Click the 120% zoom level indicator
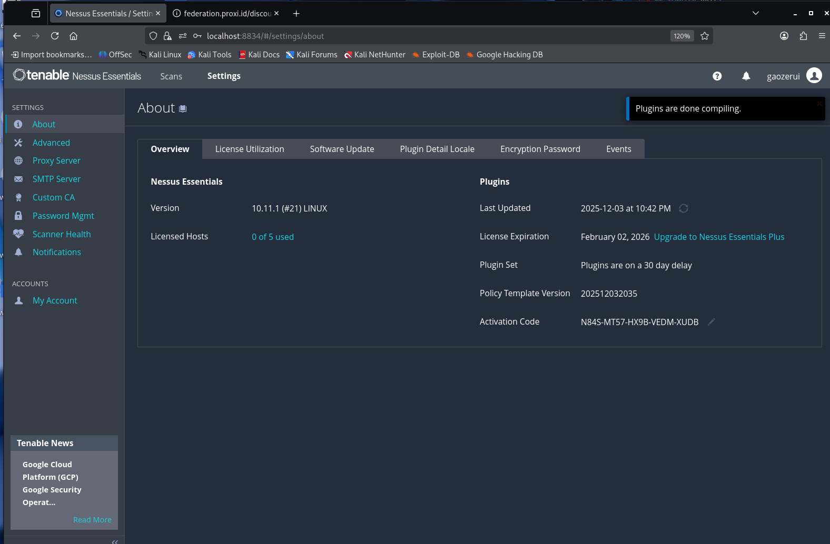 pos(682,36)
